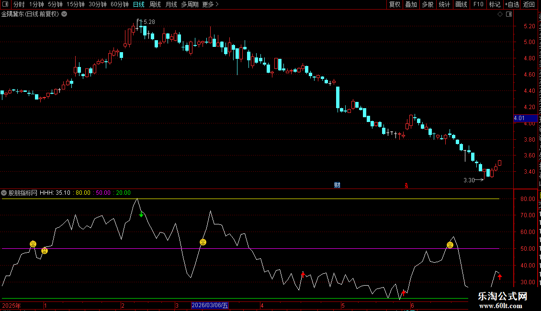Click the red S marker icon

[406, 186]
